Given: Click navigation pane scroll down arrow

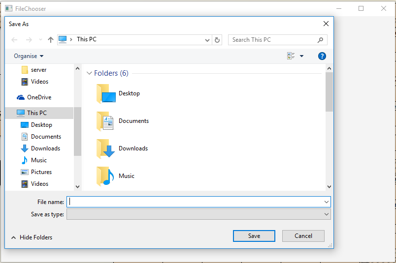Looking at the screenshot, I should point(77,187).
